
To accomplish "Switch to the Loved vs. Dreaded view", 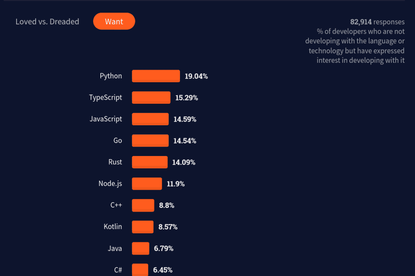I will coord(47,21).
